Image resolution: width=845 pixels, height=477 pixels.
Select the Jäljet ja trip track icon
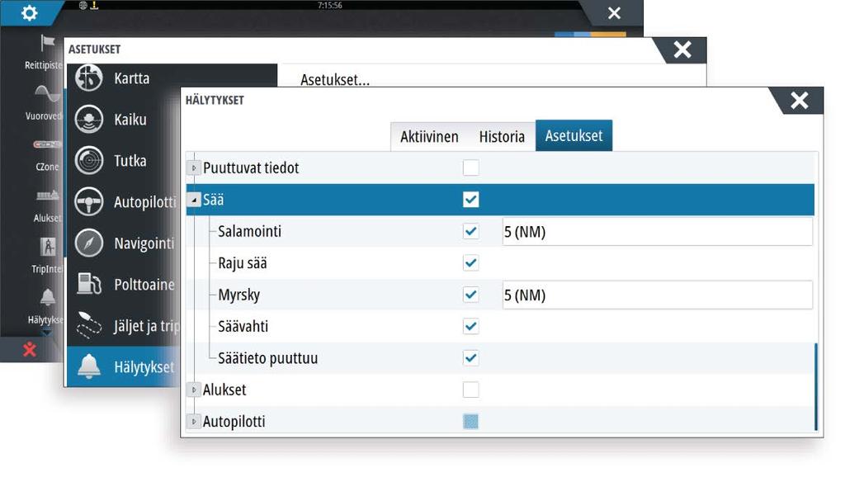tap(89, 325)
